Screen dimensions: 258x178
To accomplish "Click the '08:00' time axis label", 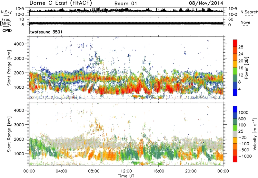I will click(x=94, y=171).
